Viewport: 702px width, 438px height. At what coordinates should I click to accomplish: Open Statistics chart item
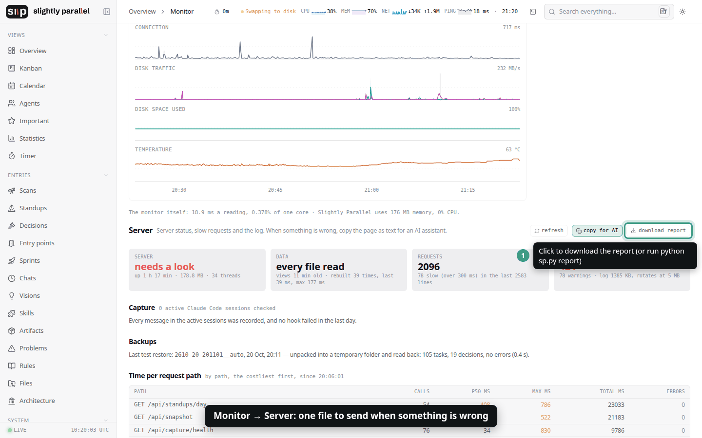pyautogui.click(x=58, y=138)
